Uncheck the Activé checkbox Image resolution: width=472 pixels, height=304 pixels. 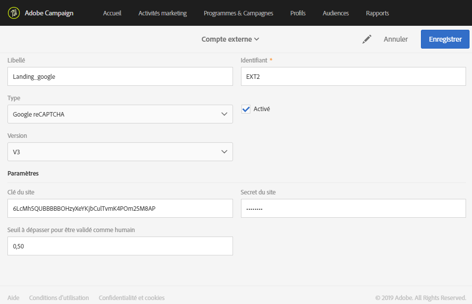coord(246,109)
